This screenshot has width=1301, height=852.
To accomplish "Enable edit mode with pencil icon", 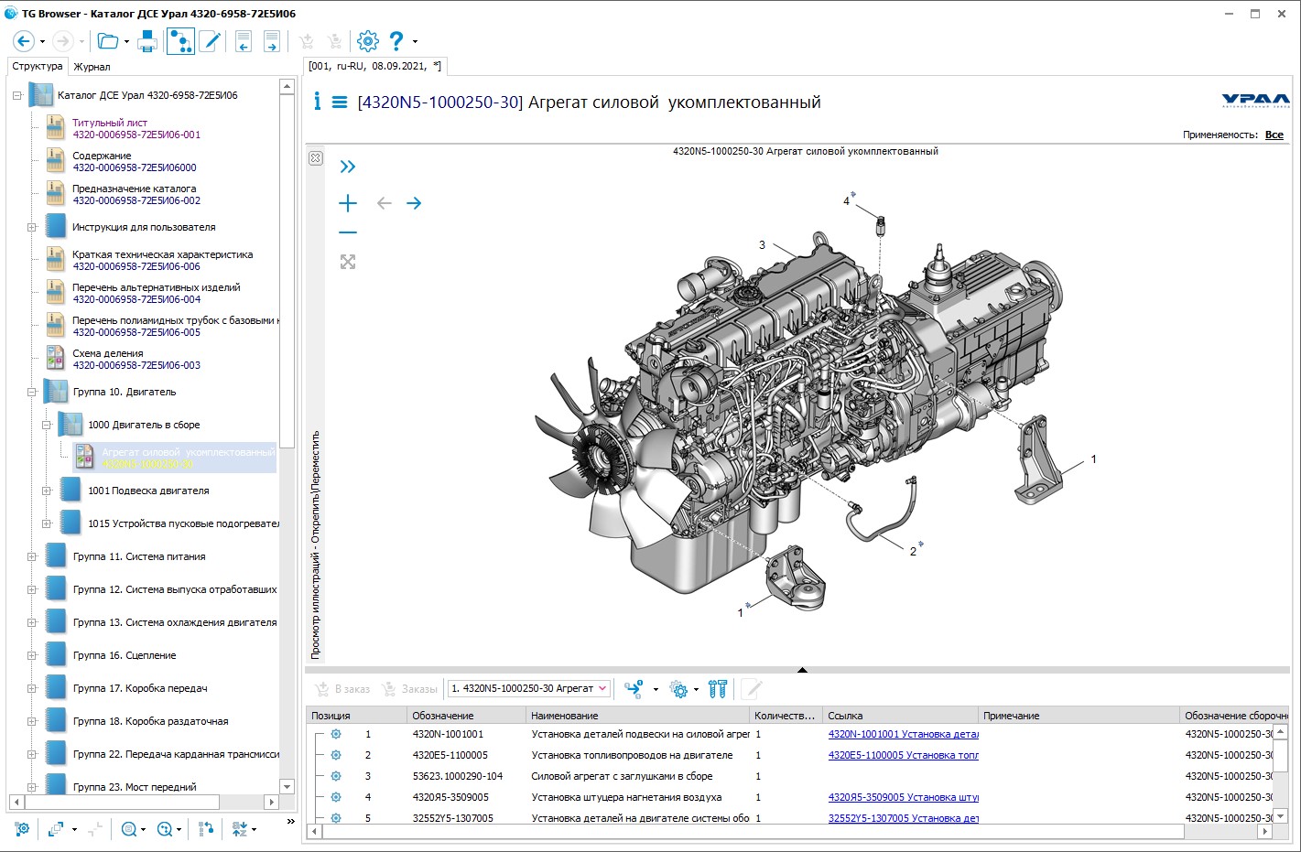I will point(210,41).
